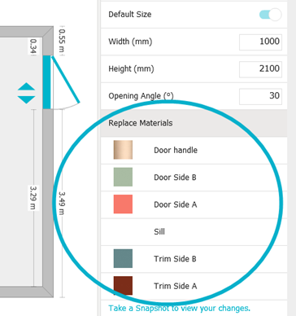This screenshot has width=296, height=316.
Task: Click the door swing arc symbol
Action: [66, 82]
